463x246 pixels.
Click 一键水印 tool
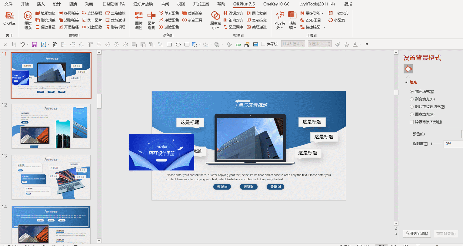[x=338, y=13]
